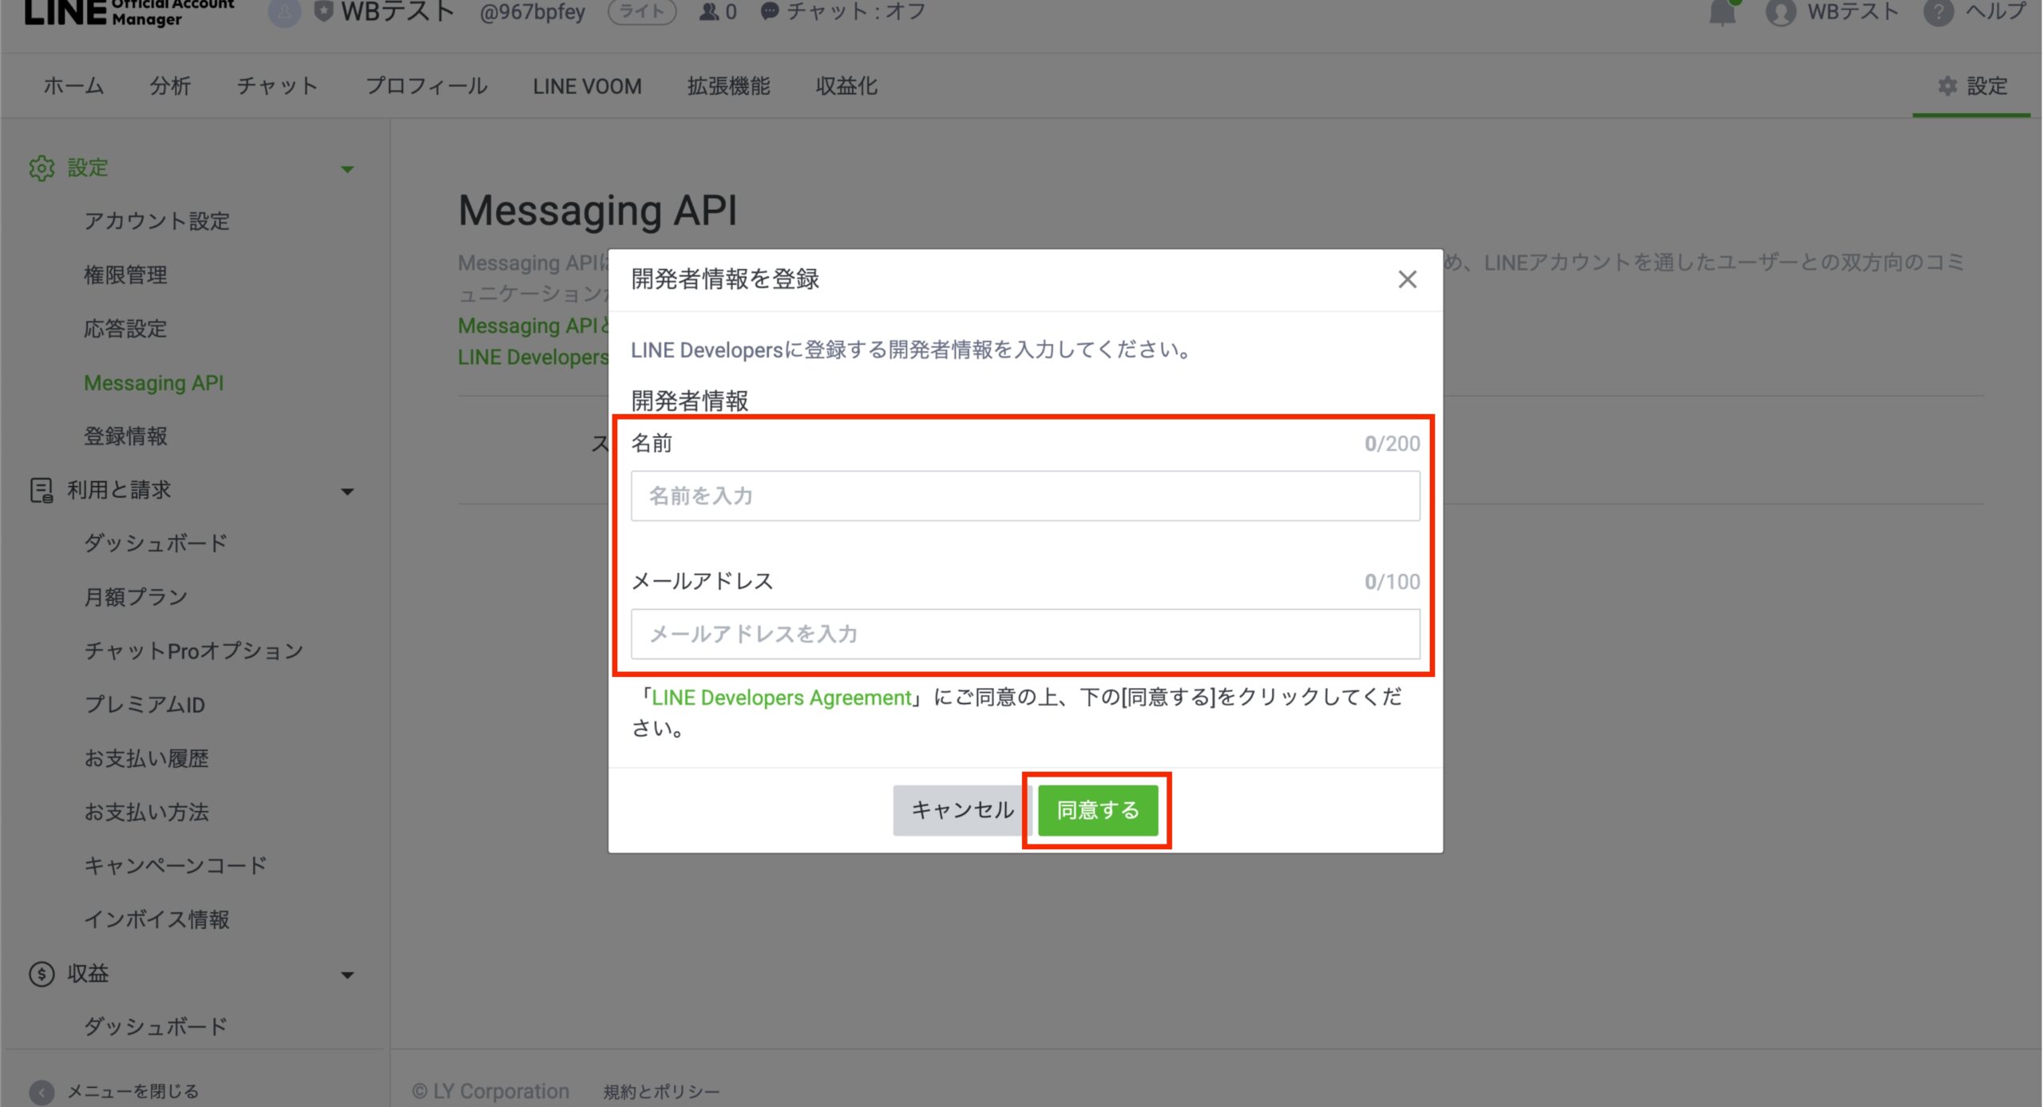The image size is (2044, 1107).
Task: Select 応答設定 in the sidebar
Action: 125,329
